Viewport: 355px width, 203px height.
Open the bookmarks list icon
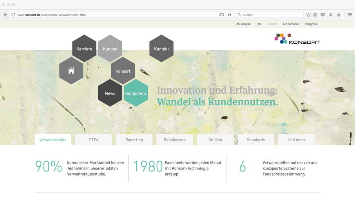click(315, 15)
